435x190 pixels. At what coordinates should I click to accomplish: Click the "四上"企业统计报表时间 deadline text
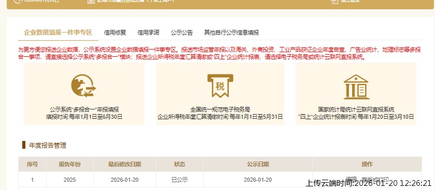click(x=356, y=117)
